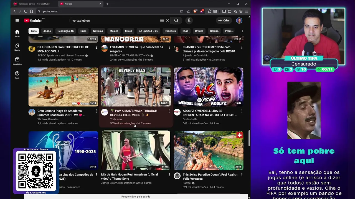Open Inscrições in the sidebar

coord(17,61)
